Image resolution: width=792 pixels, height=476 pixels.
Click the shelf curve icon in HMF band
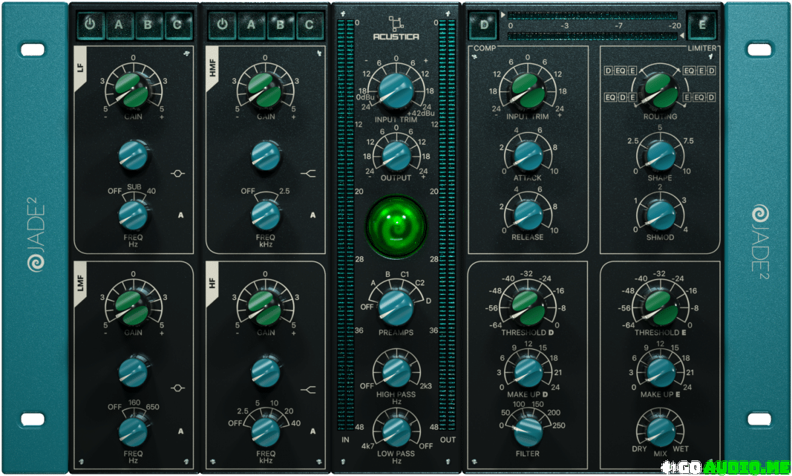pos(308,174)
